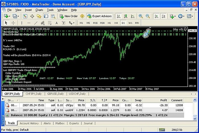Click the Zoom Out magnifier icon

tap(148, 16)
